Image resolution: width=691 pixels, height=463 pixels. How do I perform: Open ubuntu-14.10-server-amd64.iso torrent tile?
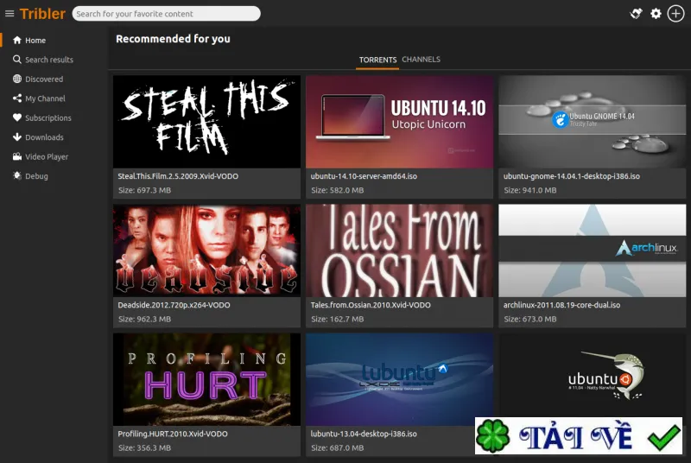pos(399,137)
